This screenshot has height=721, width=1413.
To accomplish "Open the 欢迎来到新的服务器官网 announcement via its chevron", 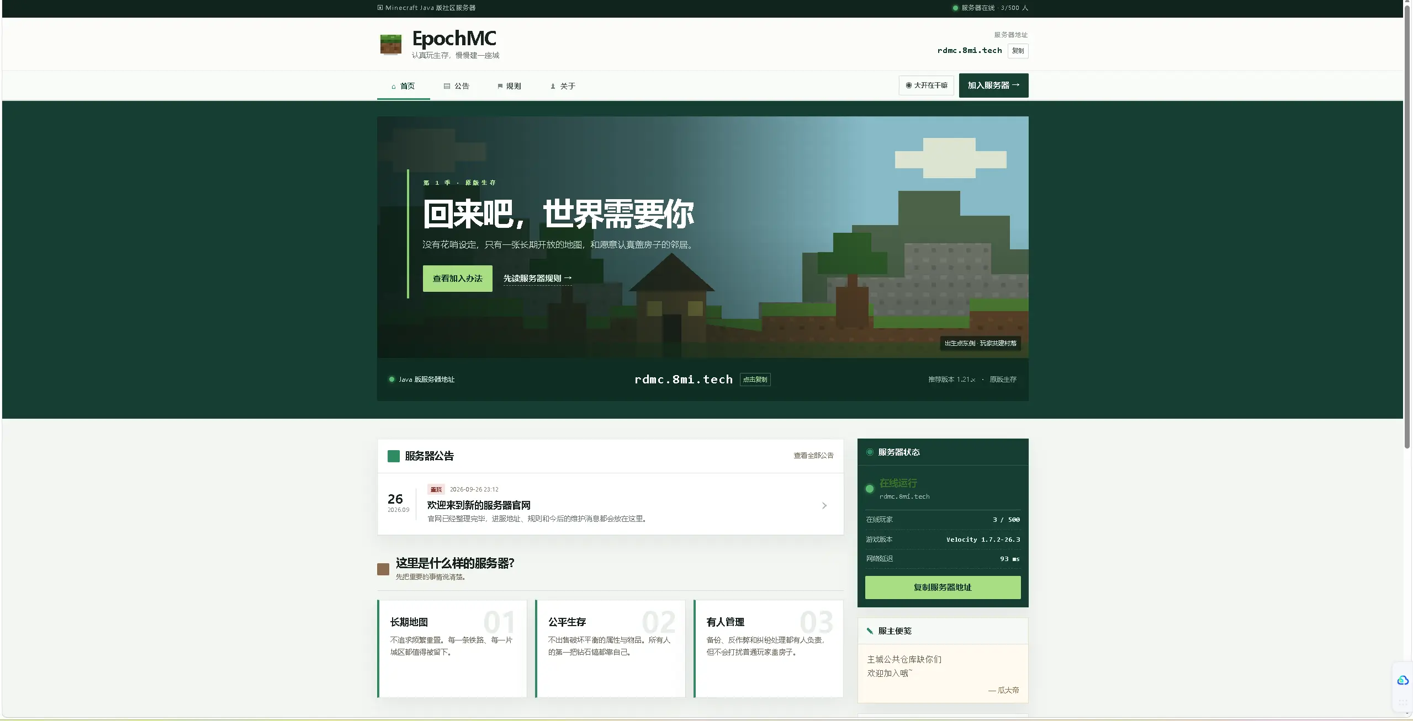I will point(824,506).
